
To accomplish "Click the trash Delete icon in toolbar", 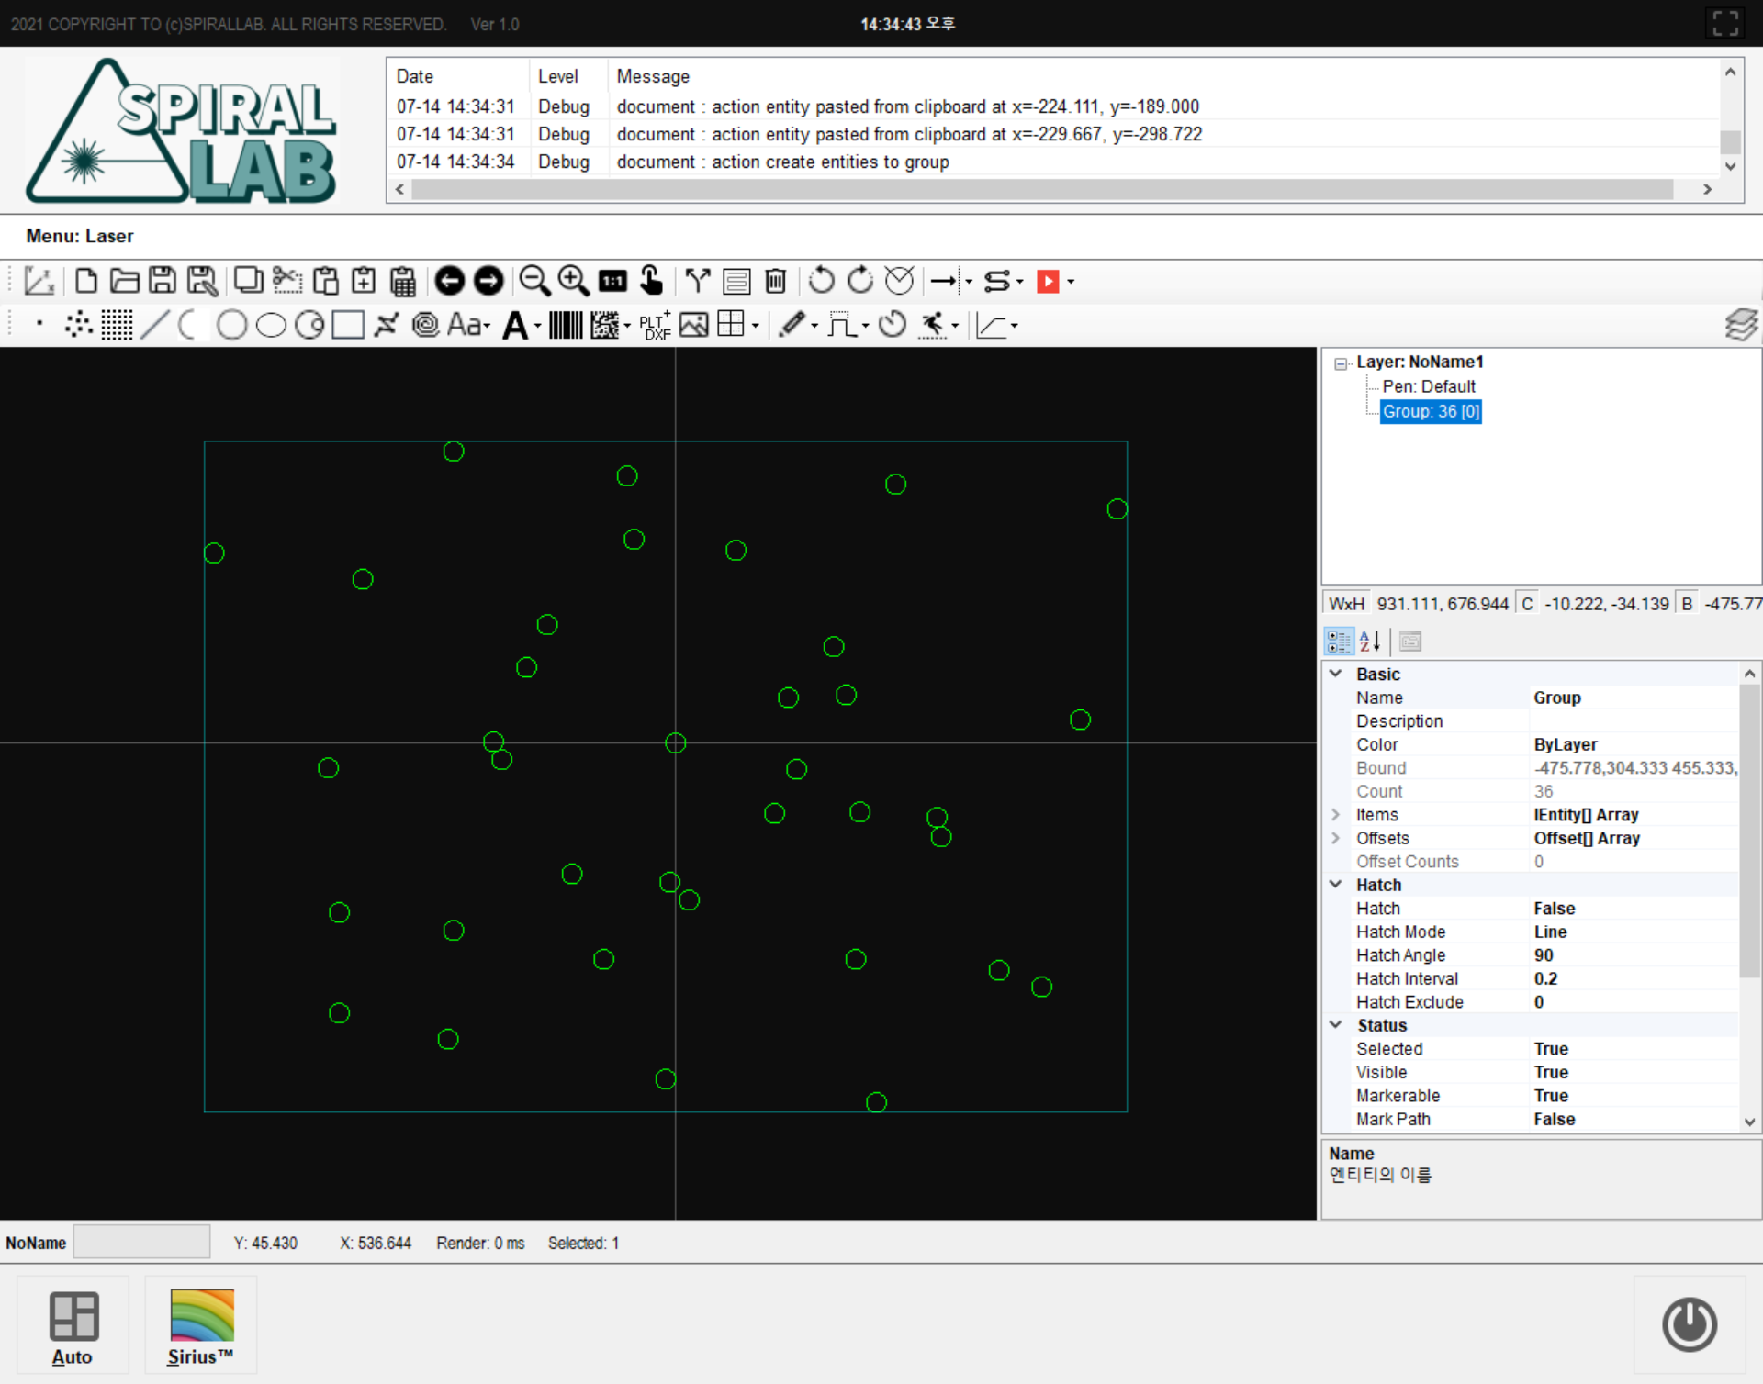I will 776,281.
